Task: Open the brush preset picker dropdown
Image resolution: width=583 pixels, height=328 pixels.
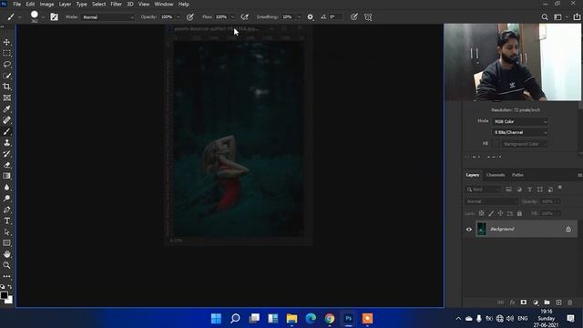Action: click(43, 17)
